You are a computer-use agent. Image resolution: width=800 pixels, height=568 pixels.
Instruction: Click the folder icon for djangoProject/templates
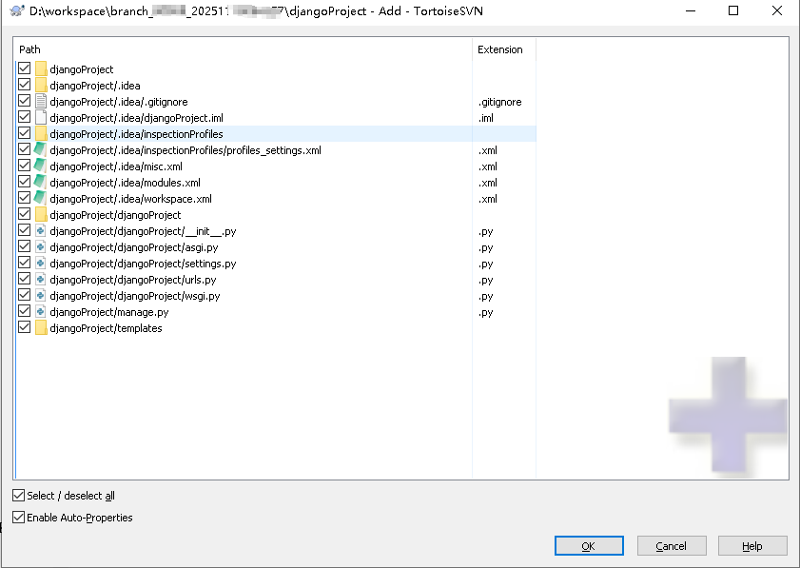click(41, 328)
